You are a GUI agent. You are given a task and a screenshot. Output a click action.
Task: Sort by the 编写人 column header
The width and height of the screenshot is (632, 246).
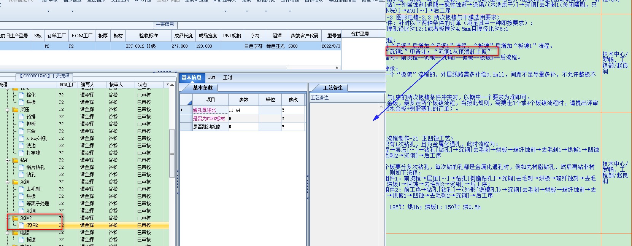pyautogui.click(x=92, y=85)
